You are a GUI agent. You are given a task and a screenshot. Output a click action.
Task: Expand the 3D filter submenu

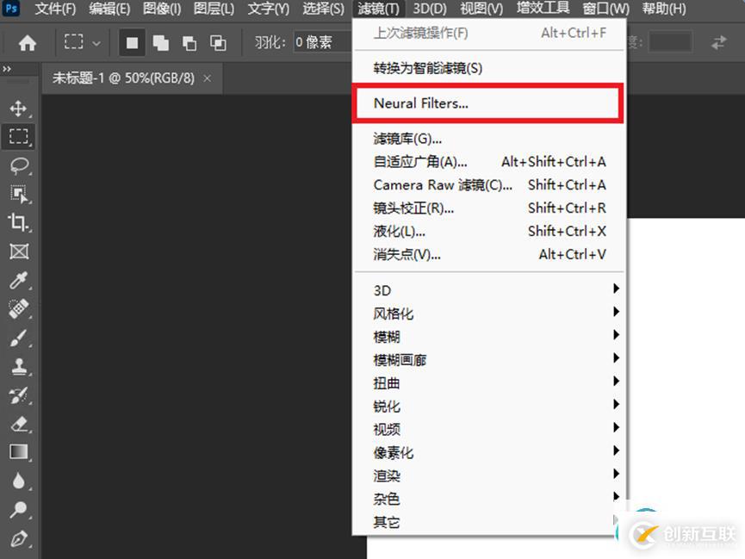coord(489,289)
